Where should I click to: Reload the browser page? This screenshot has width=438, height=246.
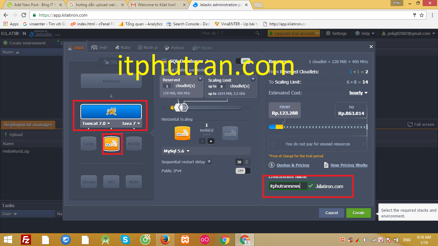24,15
